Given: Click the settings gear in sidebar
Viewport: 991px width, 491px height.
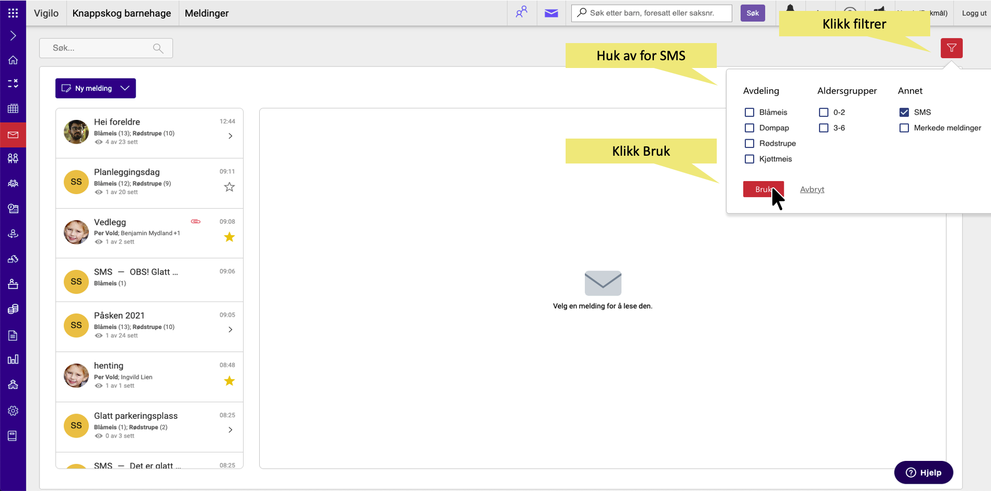Looking at the screenshot, I should 13,411.
